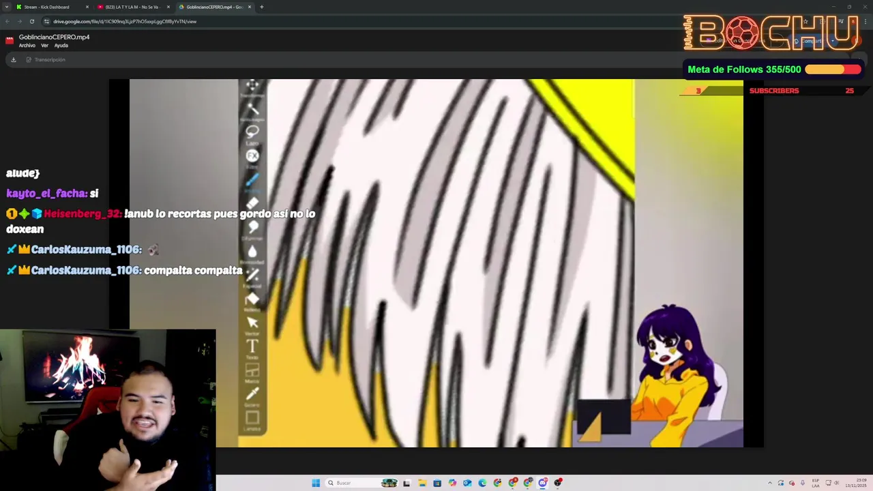The width and height of the screenshot is (873, 491).
Task: Click the red video file icon
Action: tap(10, 40)
